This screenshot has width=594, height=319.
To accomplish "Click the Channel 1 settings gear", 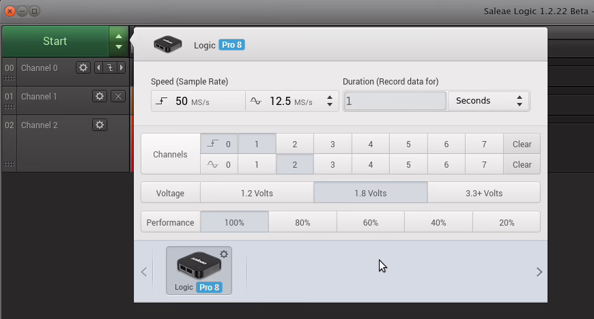I will pos(100,96).
